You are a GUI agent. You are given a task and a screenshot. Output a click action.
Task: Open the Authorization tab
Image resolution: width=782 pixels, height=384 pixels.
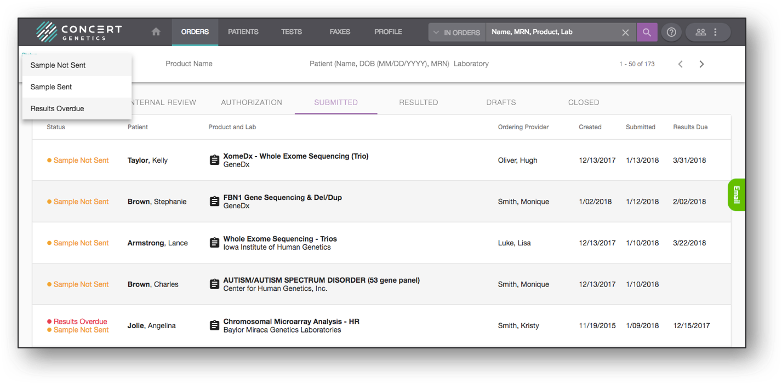click(x=252, y=102)
